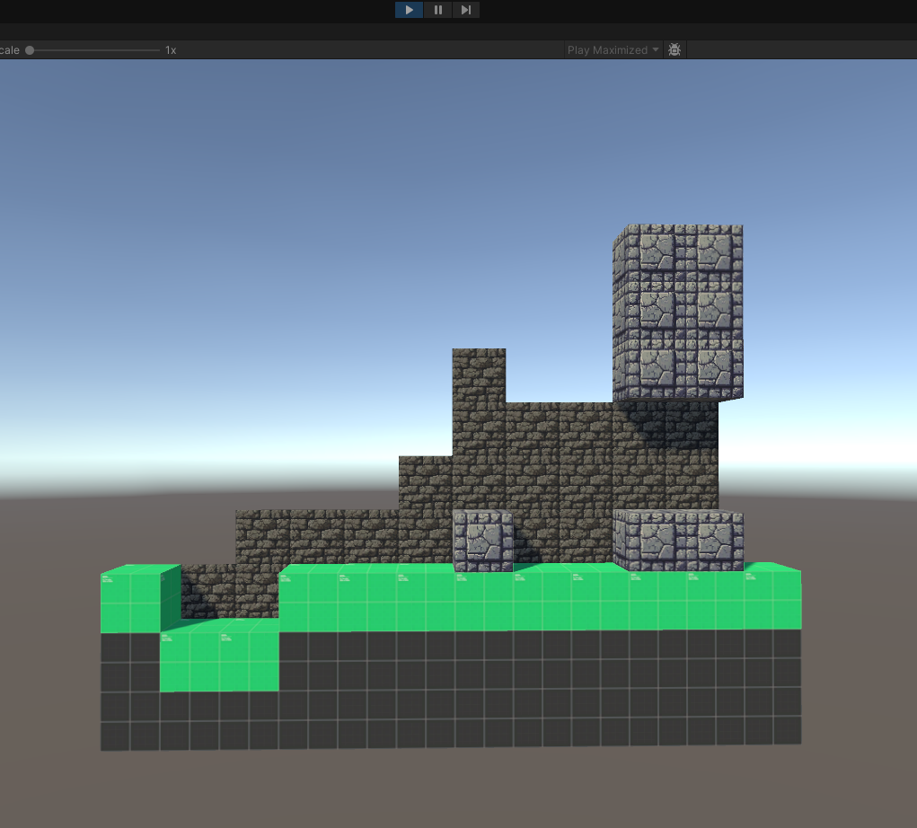Click the Step frame button
This screenshot has width=917, height=828.
[x=465, y=10]
